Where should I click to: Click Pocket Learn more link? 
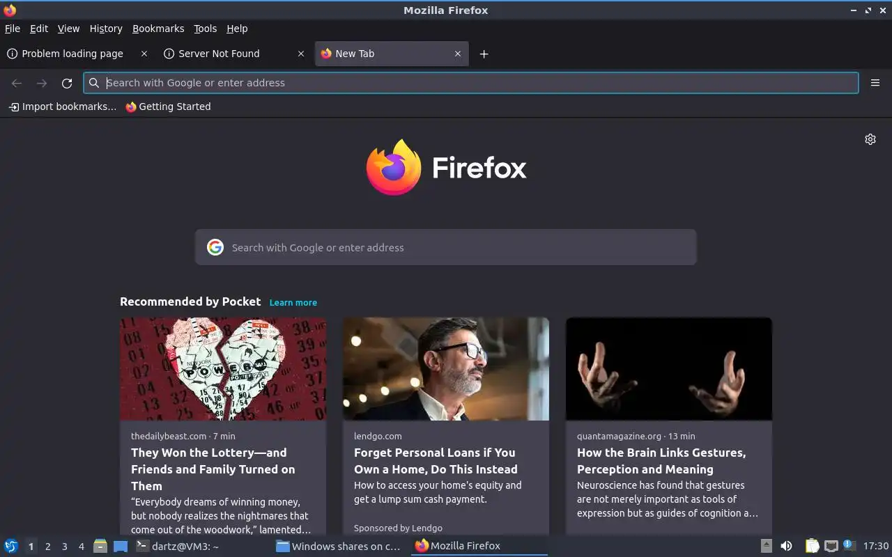point(293,302)
